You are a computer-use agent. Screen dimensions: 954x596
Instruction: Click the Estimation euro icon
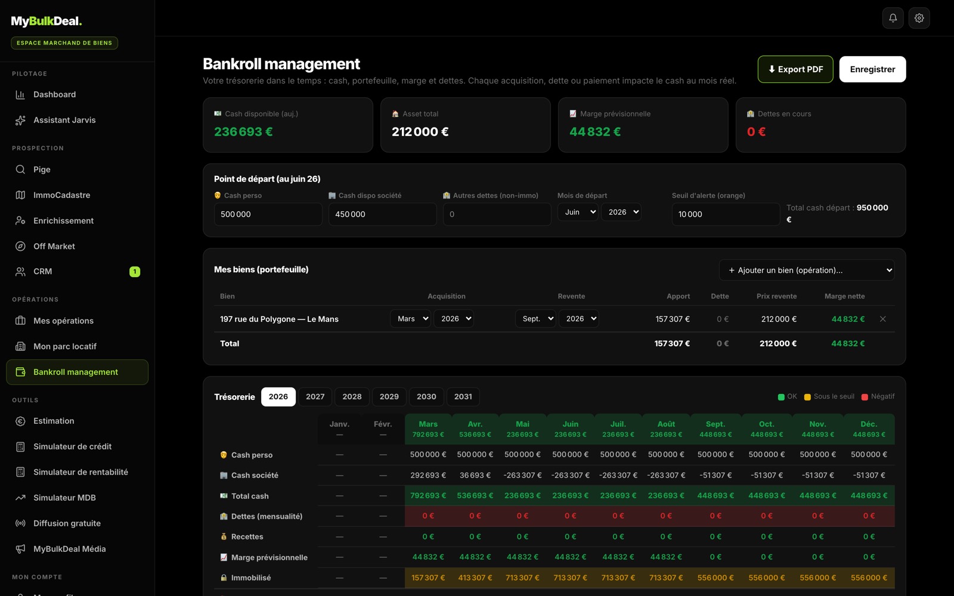(20, 421)
